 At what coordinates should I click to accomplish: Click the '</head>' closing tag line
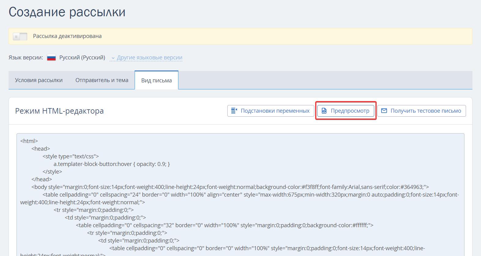(x=42, y=179)
